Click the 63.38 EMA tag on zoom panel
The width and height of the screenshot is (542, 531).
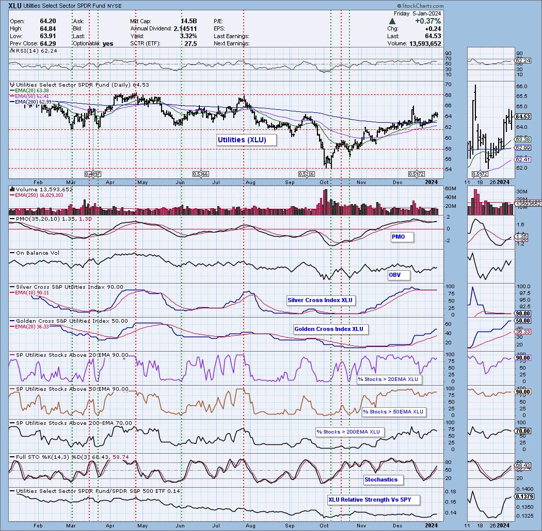(523, 140)
